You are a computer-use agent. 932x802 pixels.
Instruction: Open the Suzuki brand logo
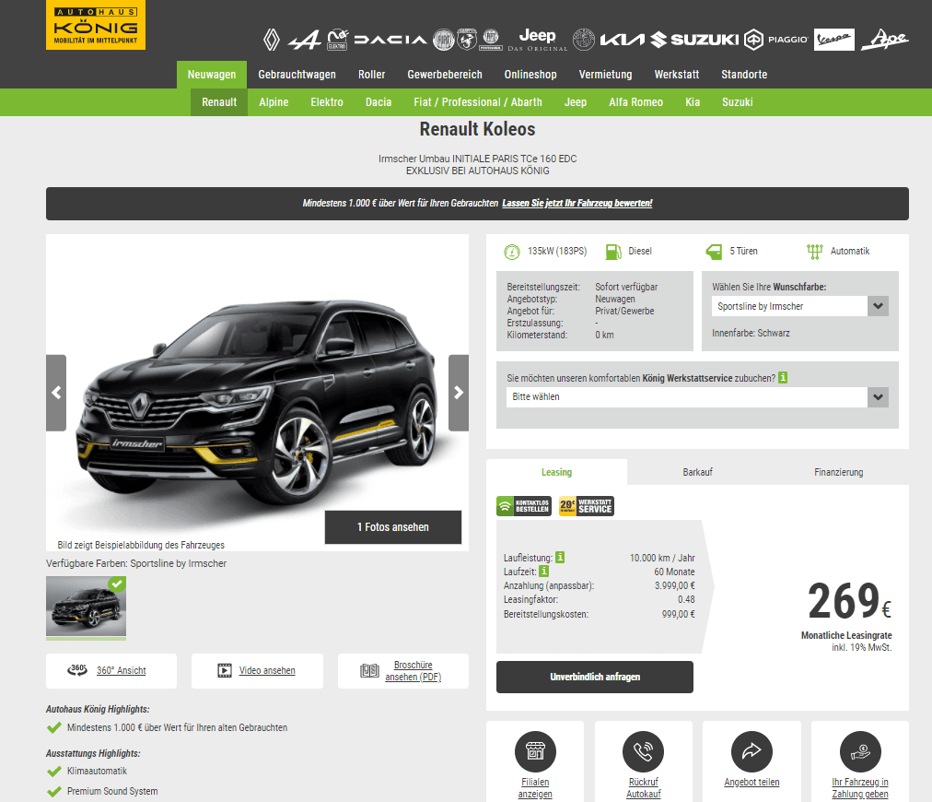point(694,40)
